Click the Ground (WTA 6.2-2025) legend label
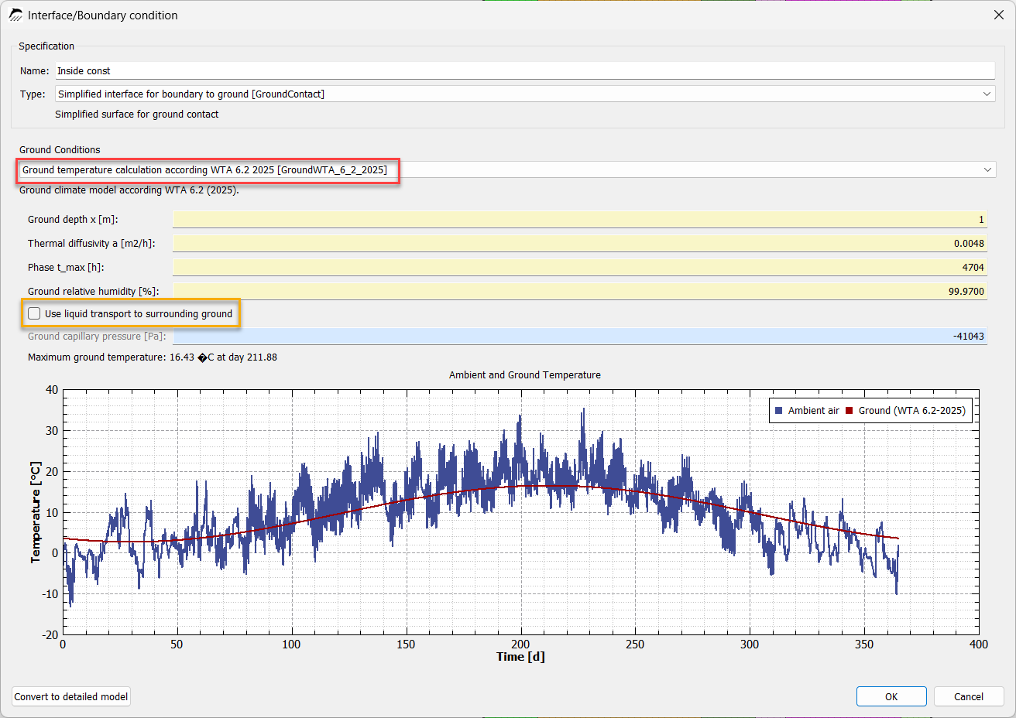The image size is (1016, 718). (912, 411)
